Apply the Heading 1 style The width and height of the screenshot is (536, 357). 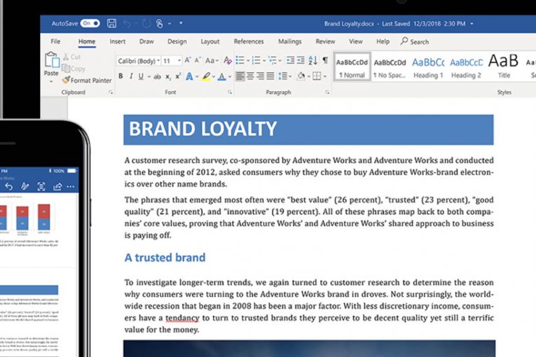click(x=428, y=66)
